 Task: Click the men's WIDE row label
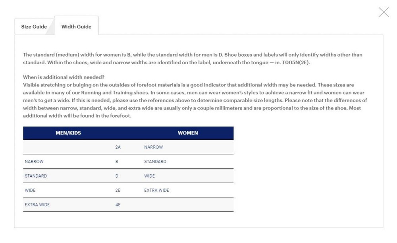point(30,190)
